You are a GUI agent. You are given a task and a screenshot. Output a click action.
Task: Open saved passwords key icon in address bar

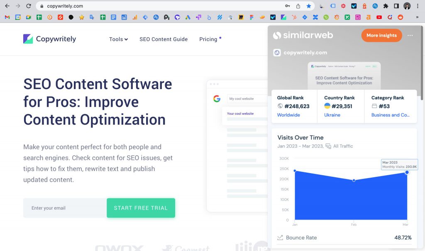[288, 6]
